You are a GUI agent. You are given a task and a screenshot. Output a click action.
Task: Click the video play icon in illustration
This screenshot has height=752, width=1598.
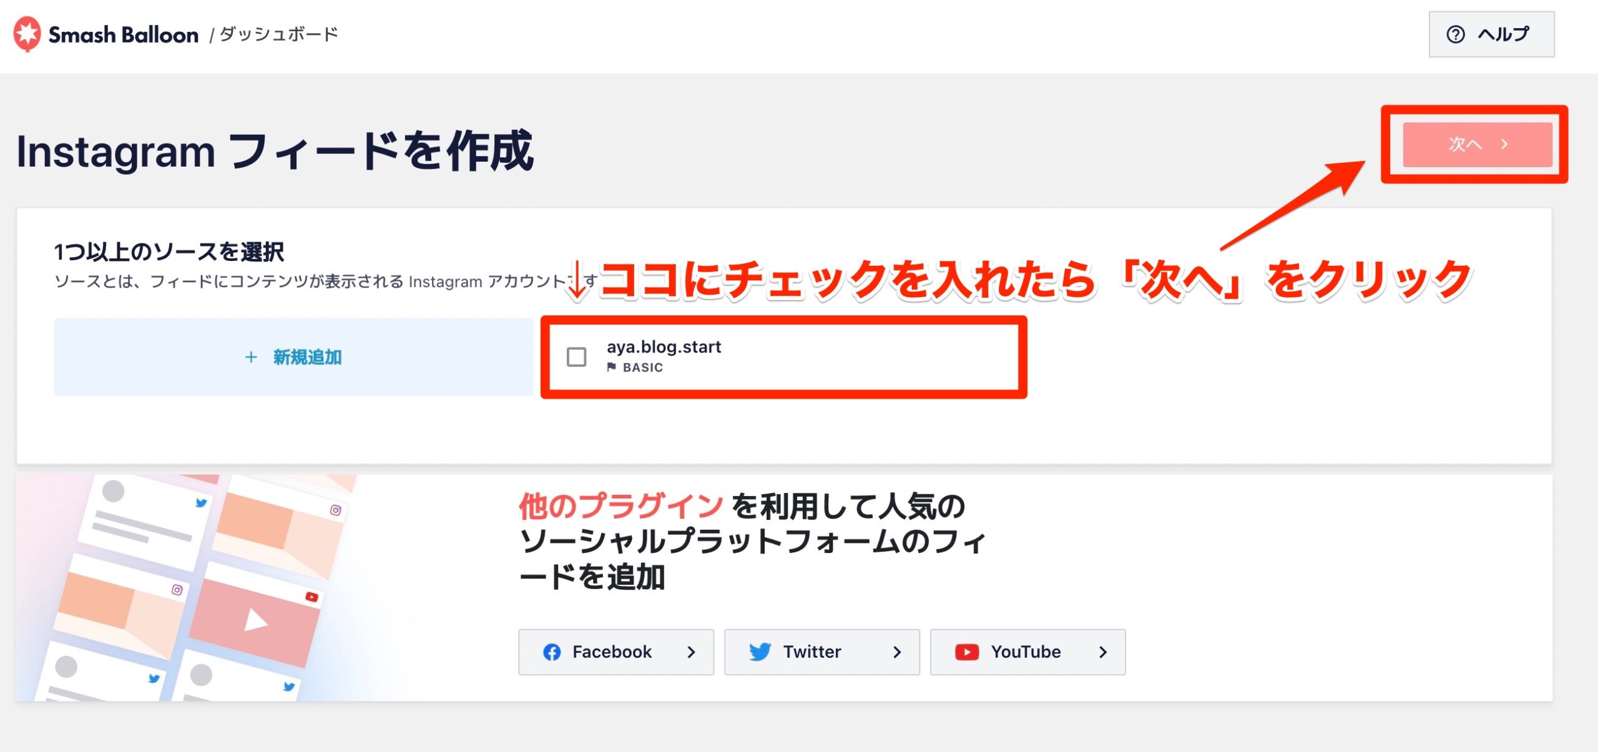(255, 621)
